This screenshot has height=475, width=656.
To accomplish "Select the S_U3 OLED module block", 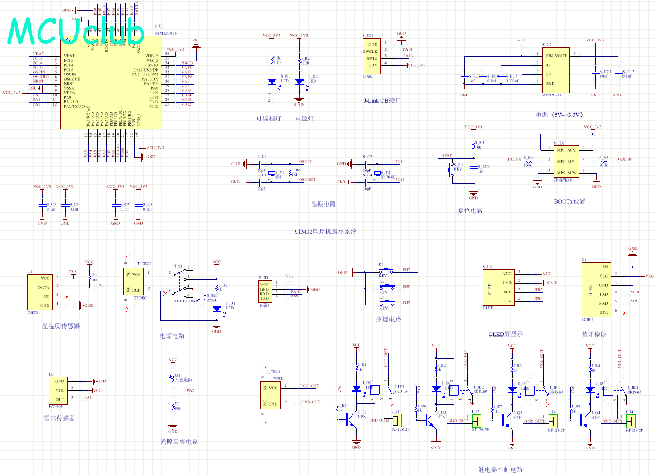I will click(499, 287).
